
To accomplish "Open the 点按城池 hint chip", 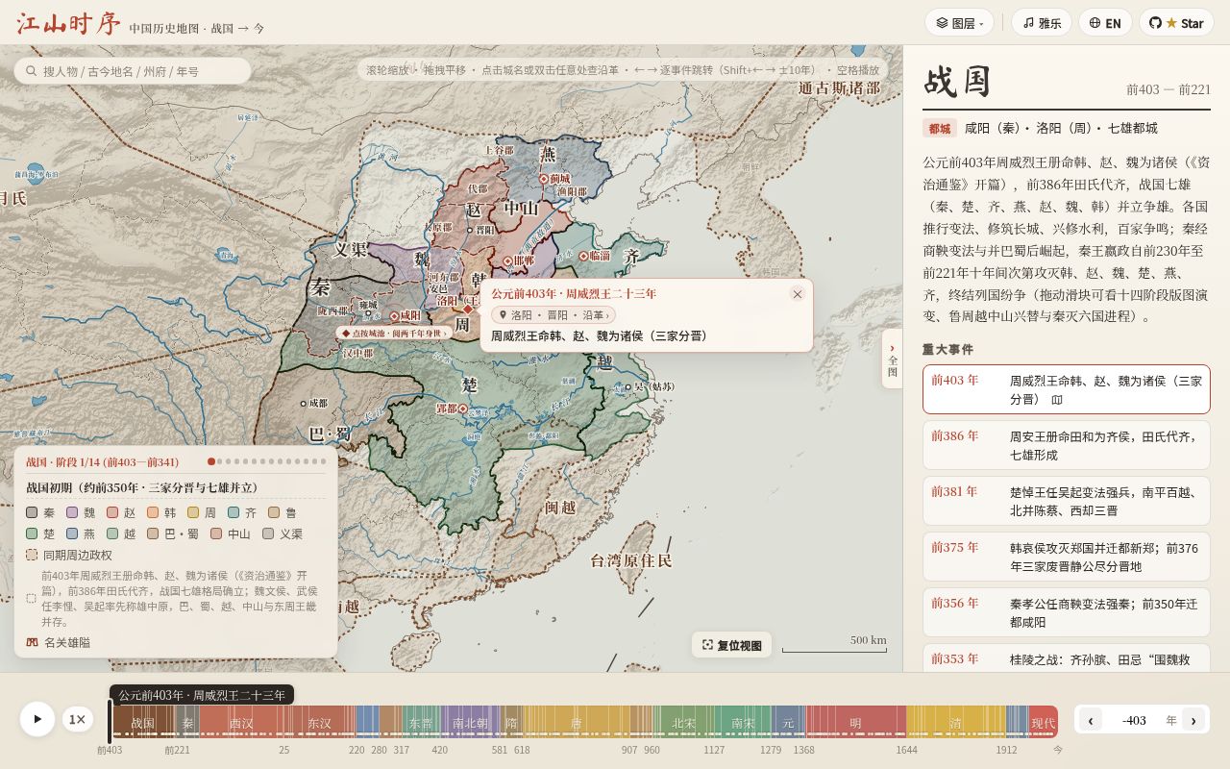I will [394, 333].
